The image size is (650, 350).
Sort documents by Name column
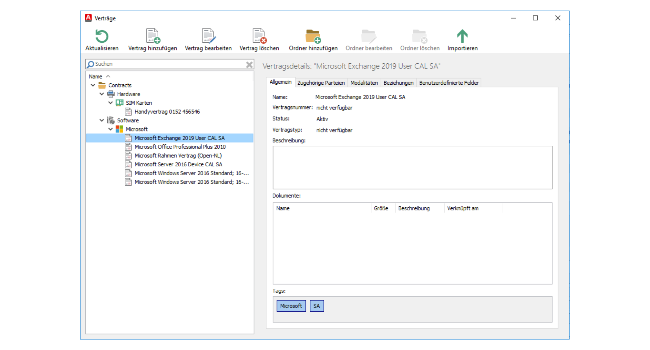coord(322,208)
